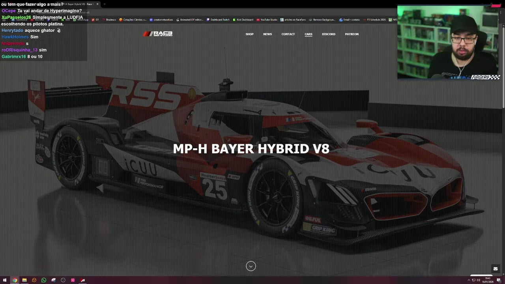Open the Remove Background bookmark
The height and width of the screenshot is (284, 505).
coord(322,20)
